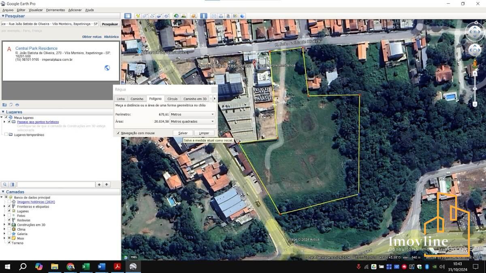The image size is (486, 273).
Task: Collapse the Pesquisar panel
Action: (x=3, y=16)
